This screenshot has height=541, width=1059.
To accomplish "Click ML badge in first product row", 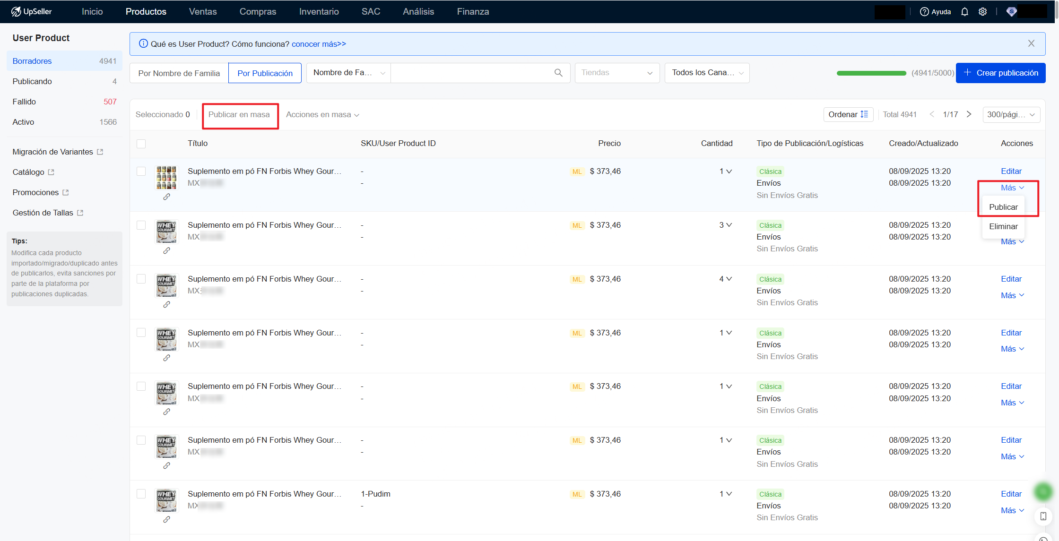I will pos(577,172).
